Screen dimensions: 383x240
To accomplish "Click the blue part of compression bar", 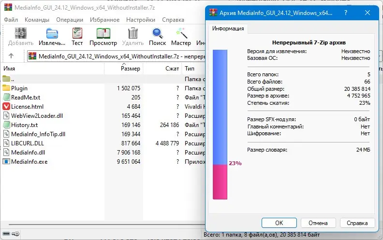I will pos(220,107).
